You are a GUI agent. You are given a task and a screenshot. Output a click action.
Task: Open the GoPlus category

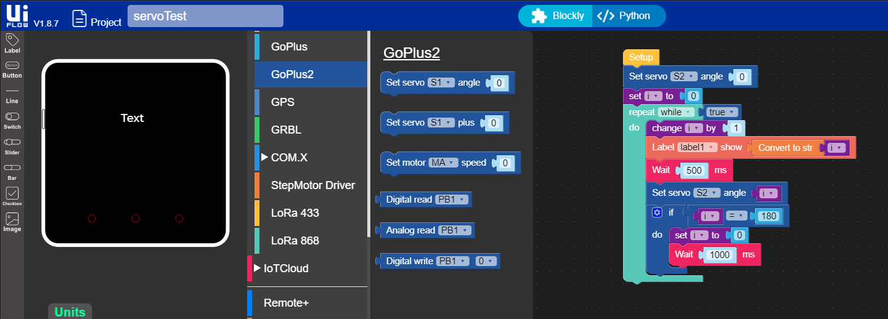[x=311, y=47]
